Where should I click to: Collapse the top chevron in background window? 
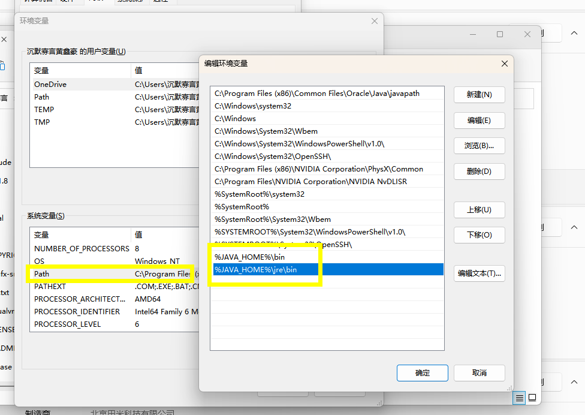click(x=574, y=33)
